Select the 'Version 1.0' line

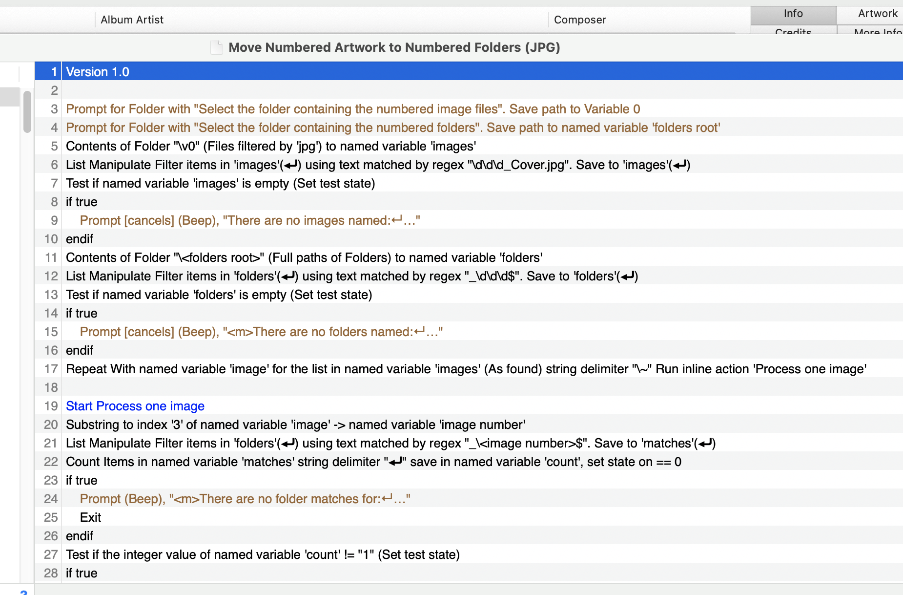98,72
